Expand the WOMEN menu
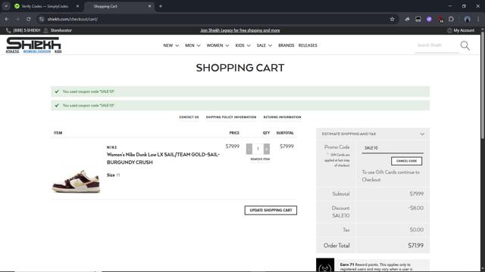 click(217, 45)
